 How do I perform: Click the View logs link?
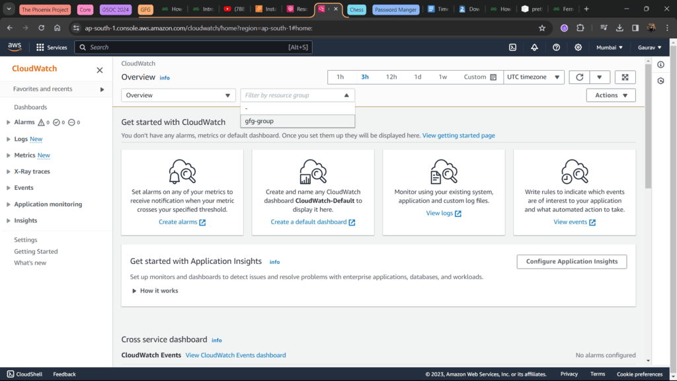pyautogui.click(x=444, y=214)
